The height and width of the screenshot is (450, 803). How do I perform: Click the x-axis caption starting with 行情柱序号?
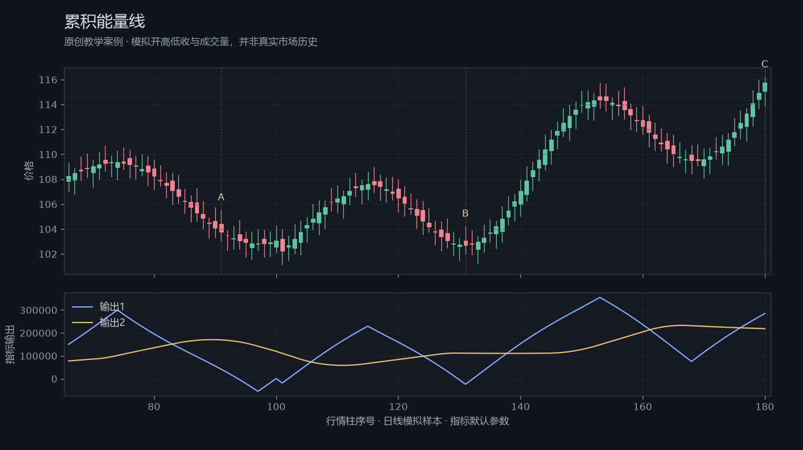418,421
